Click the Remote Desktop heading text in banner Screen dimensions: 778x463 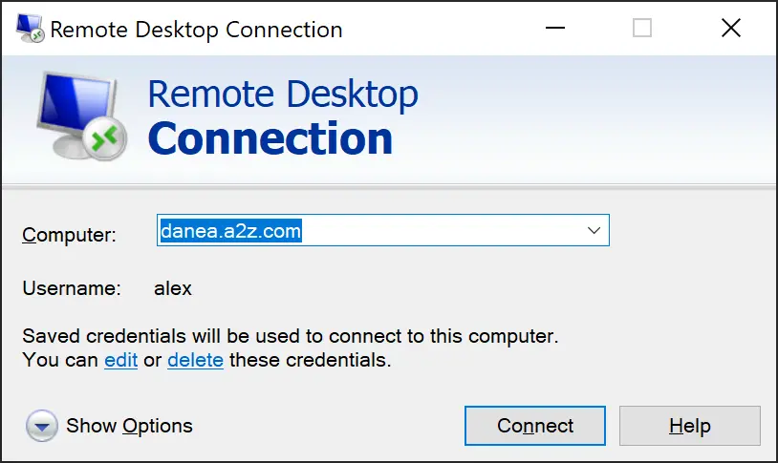(x=283, y=95)
